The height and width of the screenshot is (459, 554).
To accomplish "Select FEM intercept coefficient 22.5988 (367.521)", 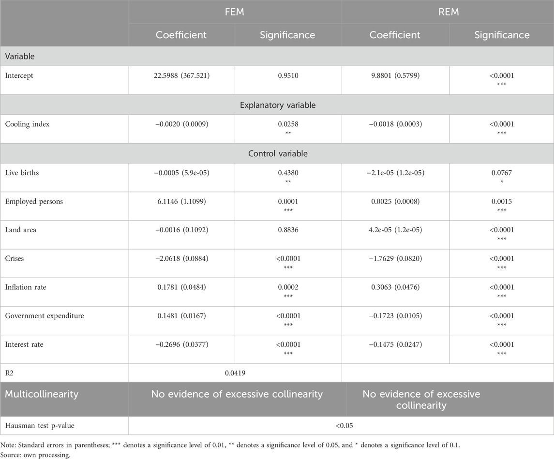I will pos(181,75).
